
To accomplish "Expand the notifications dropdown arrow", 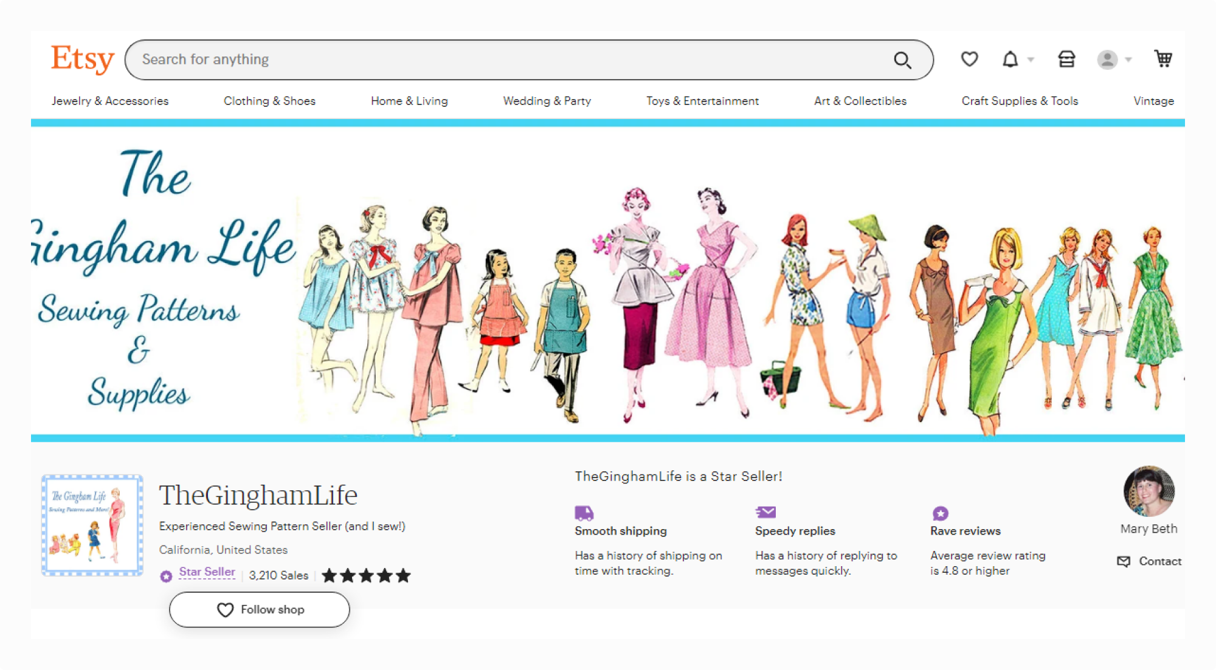I will [1031, 60].
